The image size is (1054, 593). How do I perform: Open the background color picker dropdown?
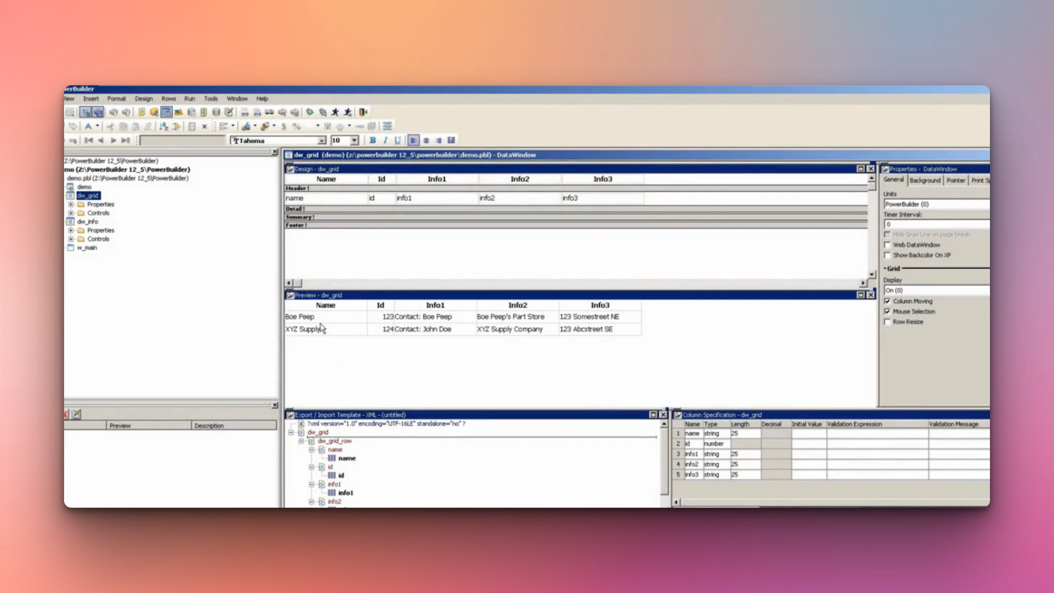[x=254, y=126]
